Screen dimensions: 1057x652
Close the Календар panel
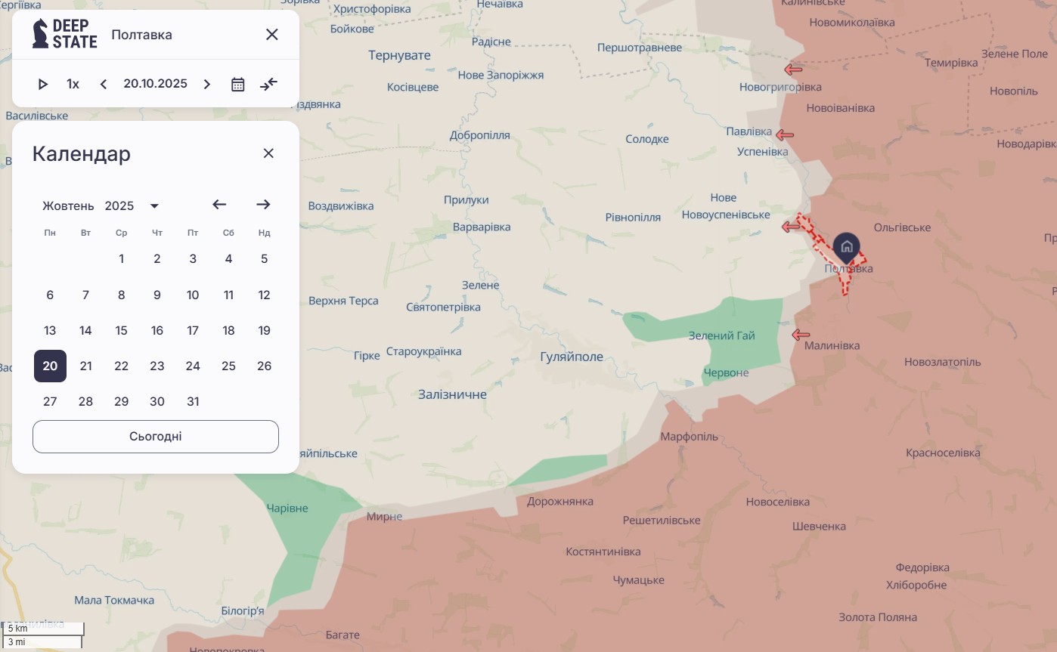click(268, 153)
